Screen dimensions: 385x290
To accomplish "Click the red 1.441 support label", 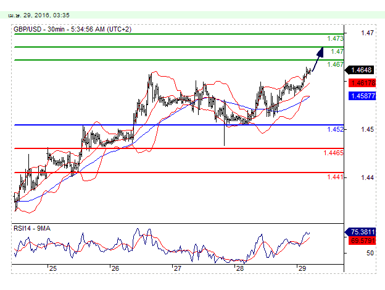I will (x=335, y=177).
